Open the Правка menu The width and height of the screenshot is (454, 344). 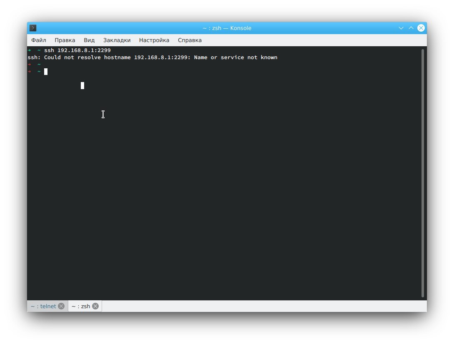65,40
